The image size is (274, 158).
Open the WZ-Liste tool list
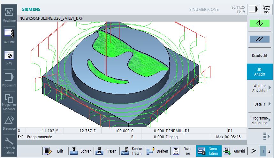[x=9, y=36]
